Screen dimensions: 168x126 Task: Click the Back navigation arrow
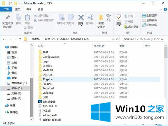4,39
